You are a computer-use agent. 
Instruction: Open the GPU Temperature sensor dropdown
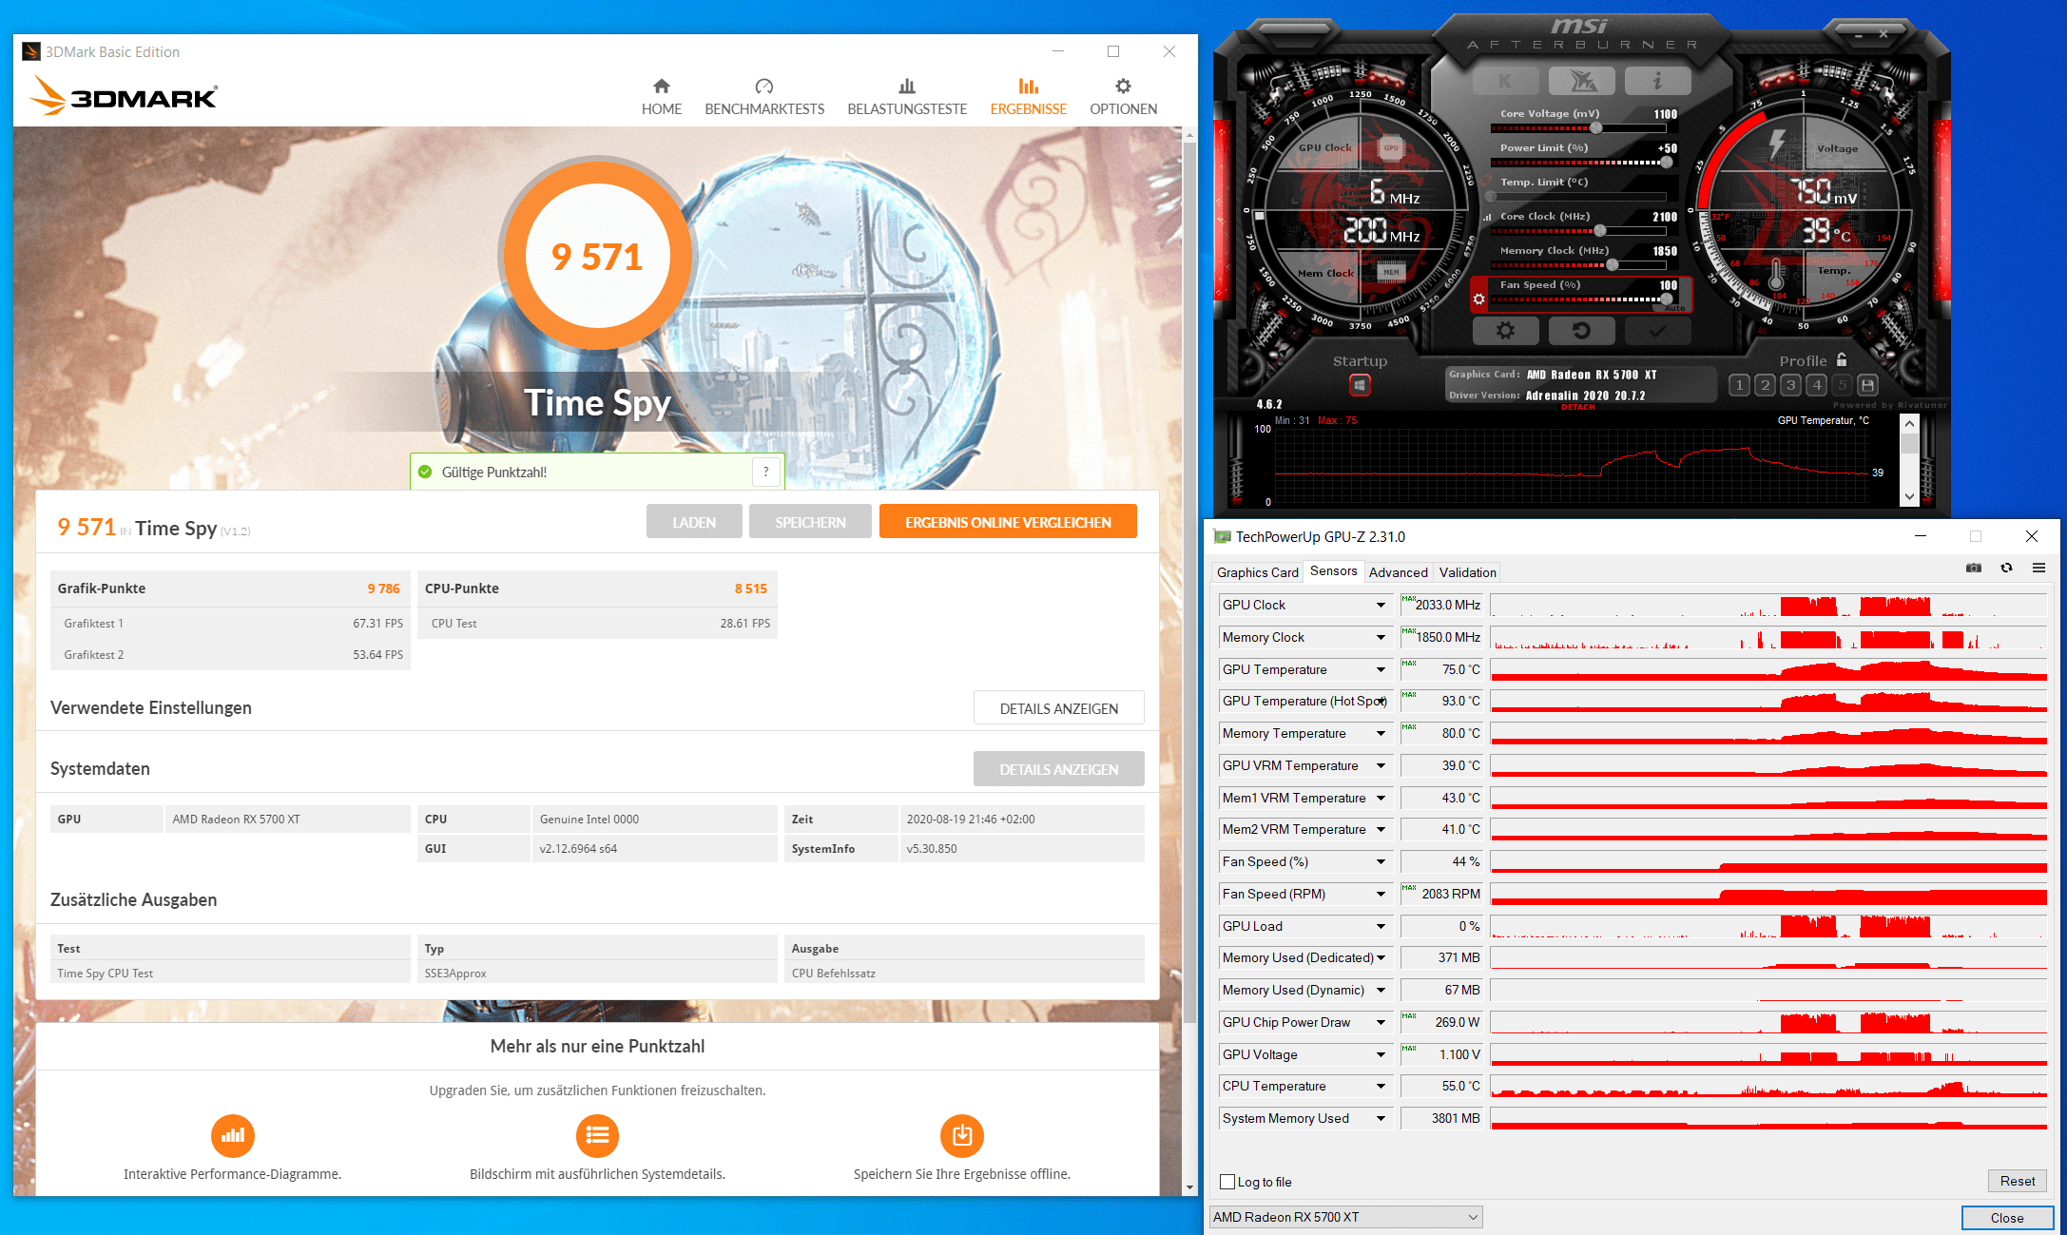[x=1381, y=670]
